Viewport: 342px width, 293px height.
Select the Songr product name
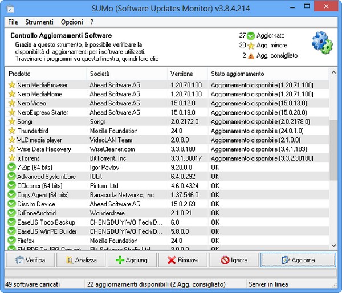25,121
